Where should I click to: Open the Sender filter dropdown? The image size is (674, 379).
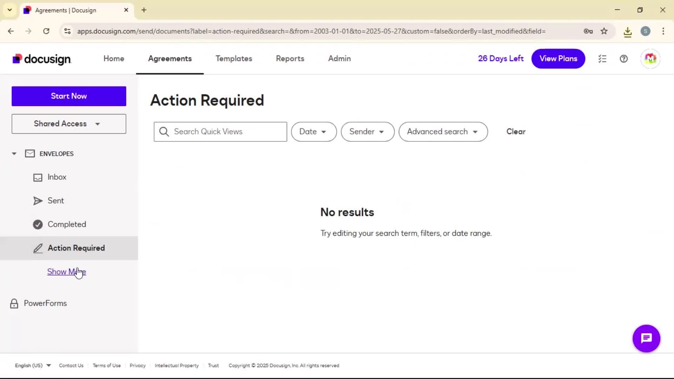368,132
